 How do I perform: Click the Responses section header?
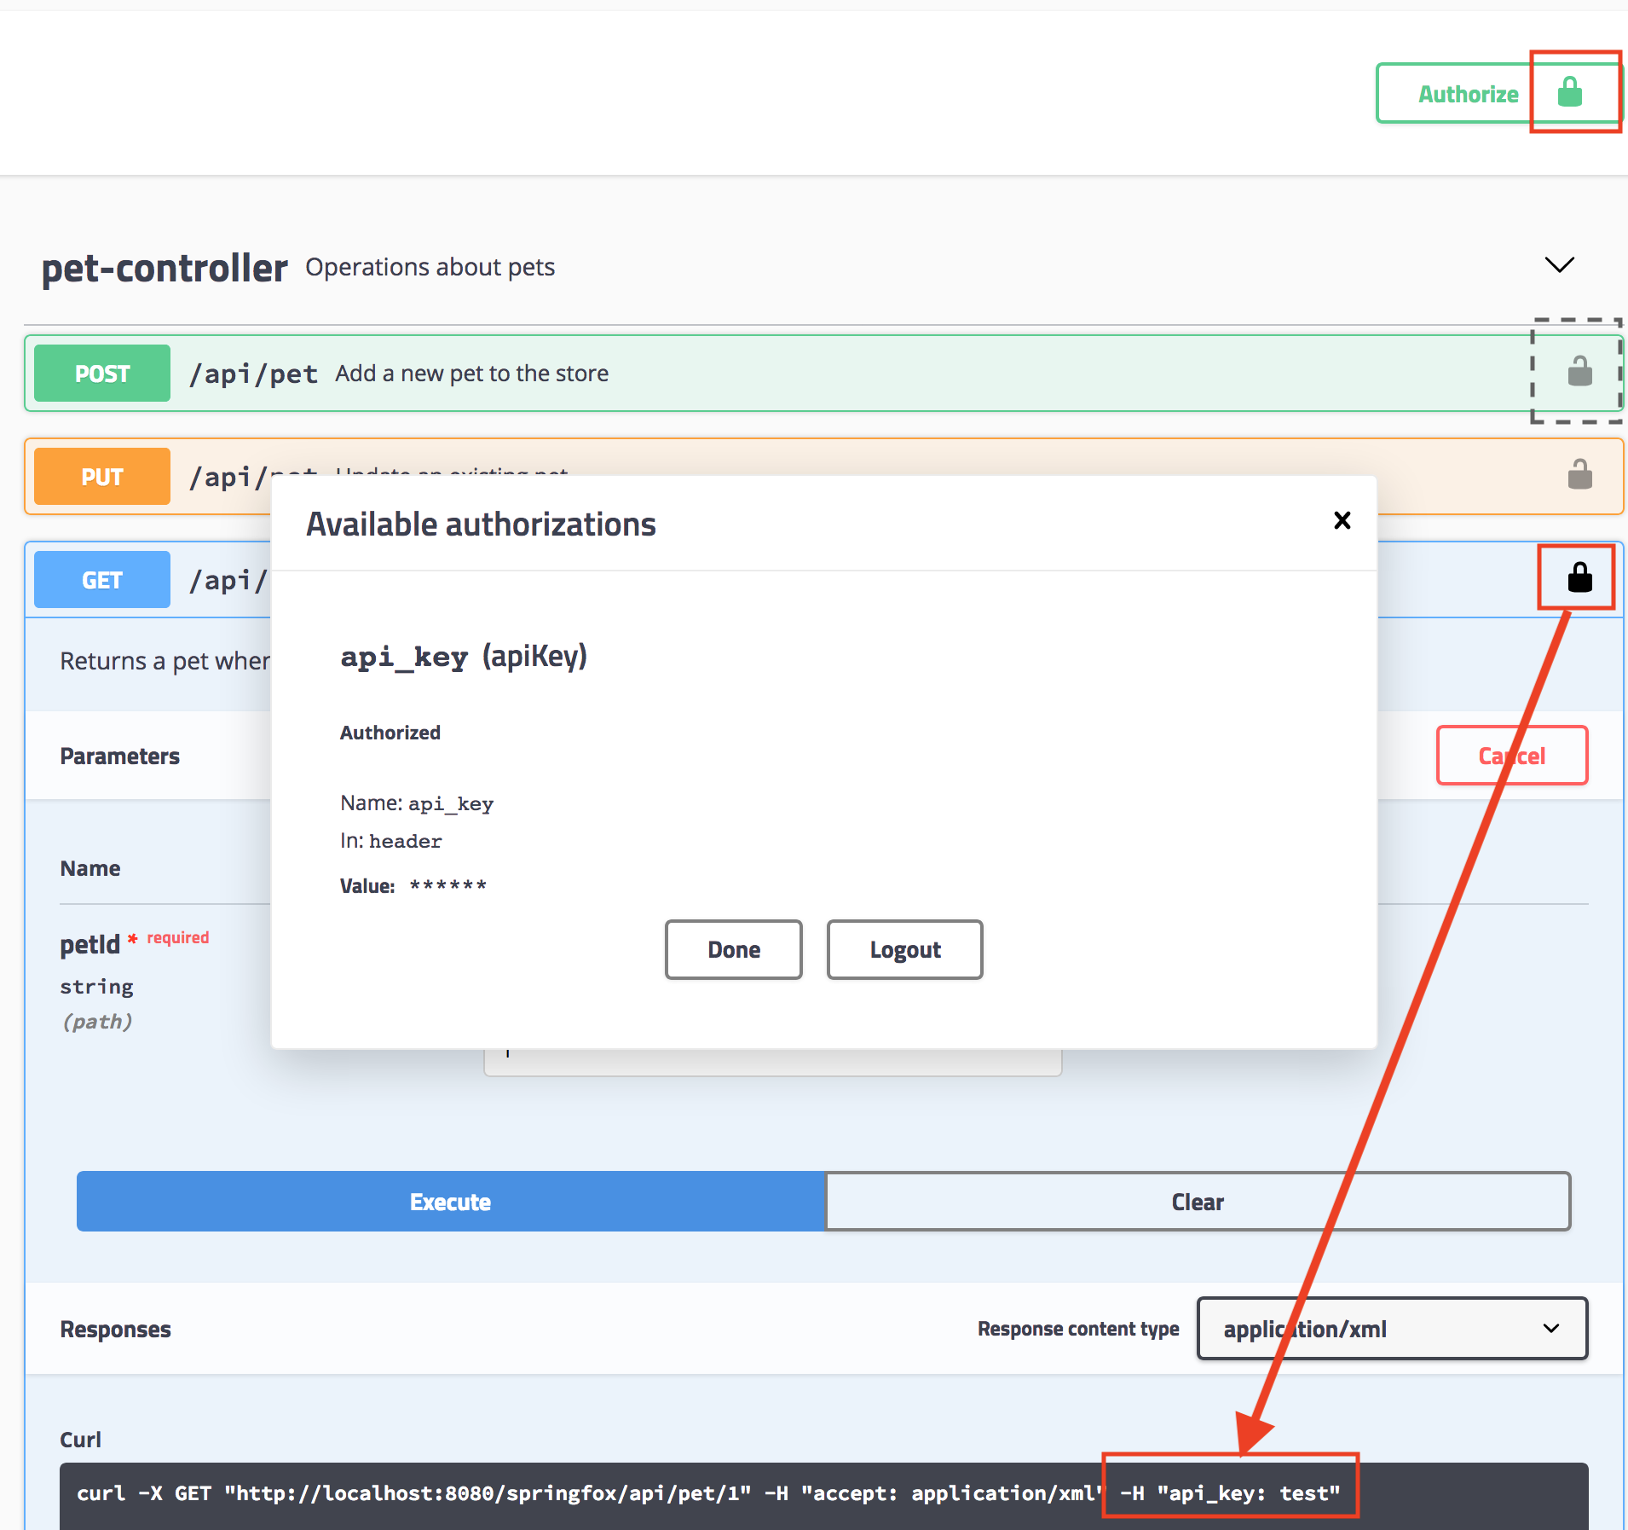click(x=115, y=1328)
